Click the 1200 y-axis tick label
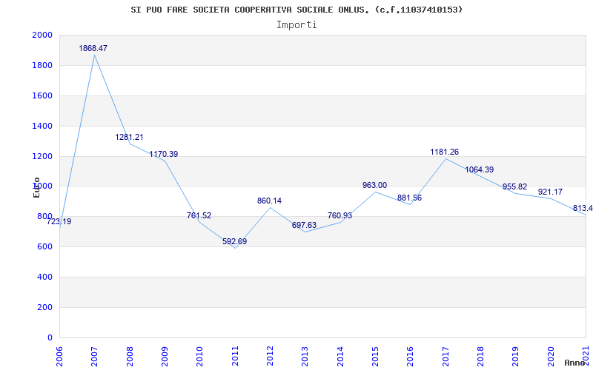Screen dimensions: 593x370 (42, 156)
